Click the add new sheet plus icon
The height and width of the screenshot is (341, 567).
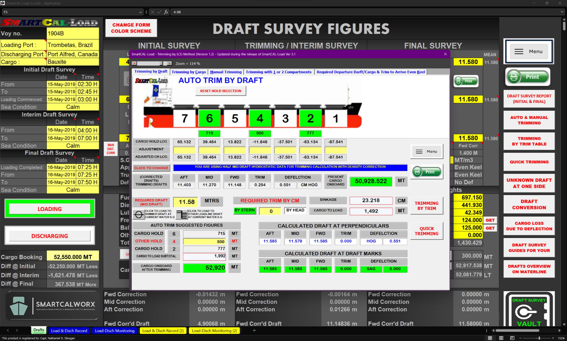254,330
